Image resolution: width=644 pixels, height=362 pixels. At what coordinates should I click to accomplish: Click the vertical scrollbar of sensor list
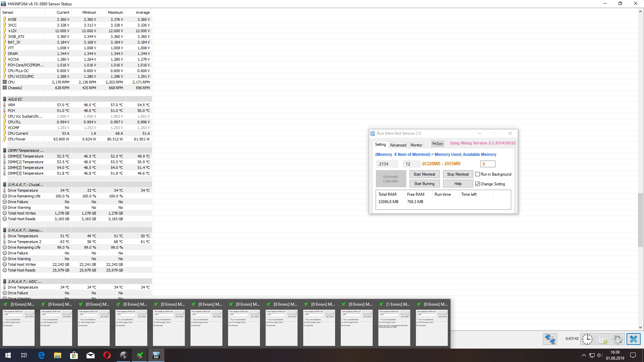[x=640, y=220]
